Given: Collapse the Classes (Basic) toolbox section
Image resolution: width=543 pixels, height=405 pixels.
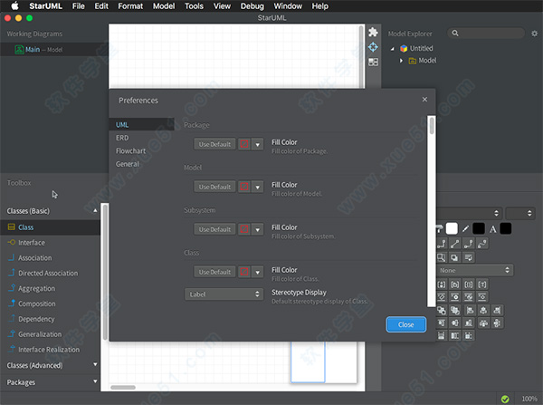Looking at the screenshot, I should pyautogui.click(x=96, y=211).
